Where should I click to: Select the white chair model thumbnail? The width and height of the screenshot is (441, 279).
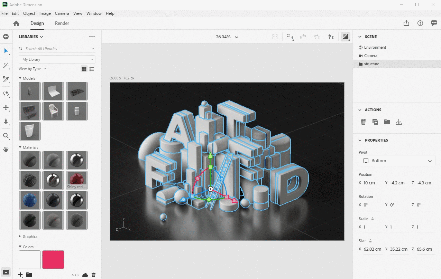53,111
